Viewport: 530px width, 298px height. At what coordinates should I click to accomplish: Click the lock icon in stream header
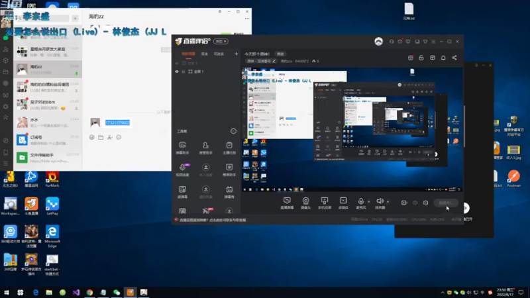[x=421, y=58]
